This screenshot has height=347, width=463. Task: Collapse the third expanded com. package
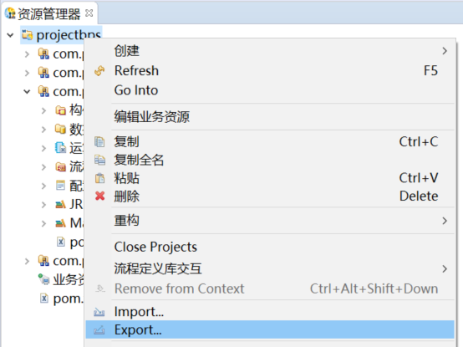point(27,92)
